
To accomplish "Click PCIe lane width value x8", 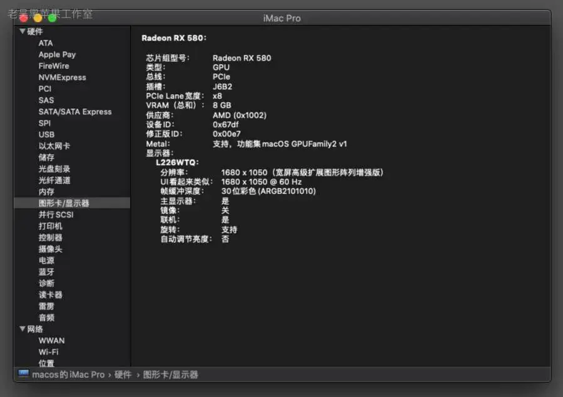I will (217, 96).
